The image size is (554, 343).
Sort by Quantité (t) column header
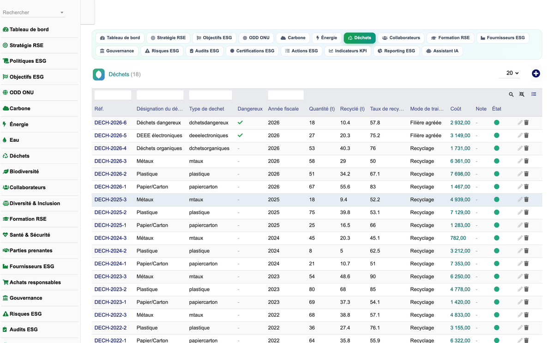point(322,109)
